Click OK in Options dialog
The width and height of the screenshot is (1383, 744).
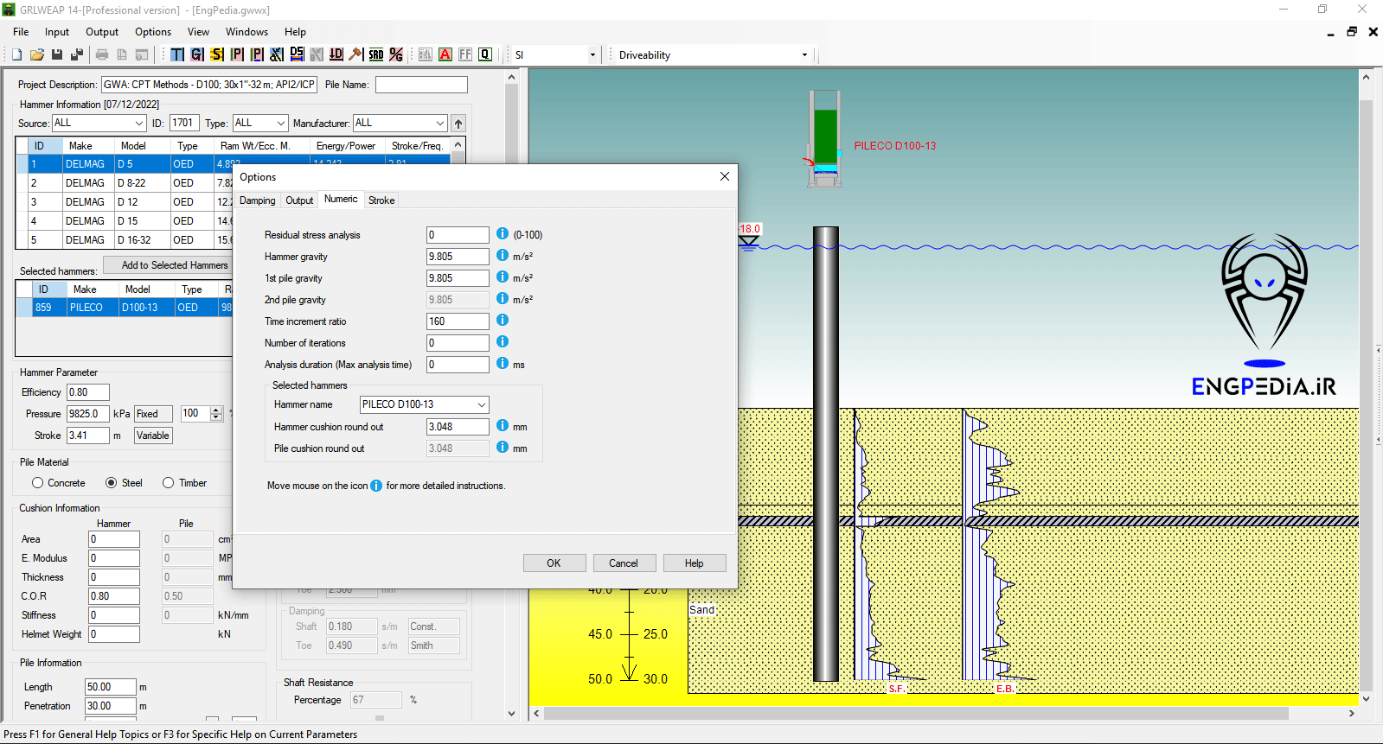[554, 563]
